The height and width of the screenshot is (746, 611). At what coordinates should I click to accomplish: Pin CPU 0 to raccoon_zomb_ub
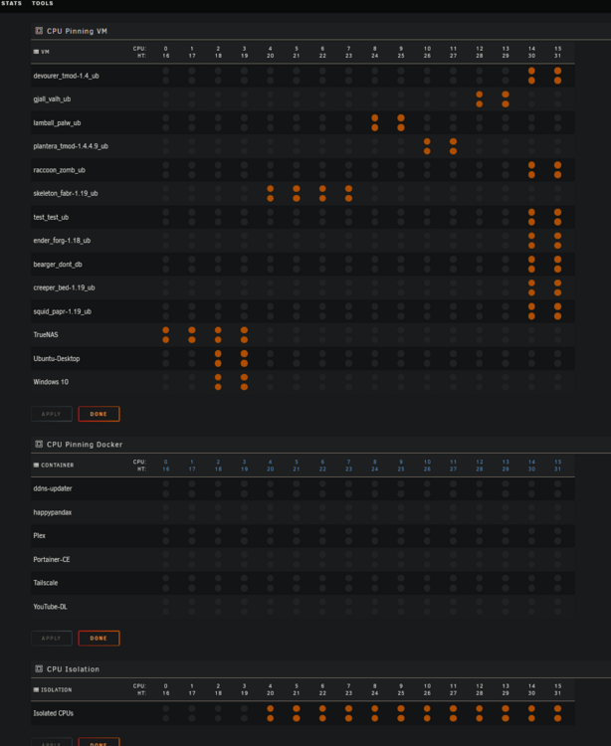(165, 165)
